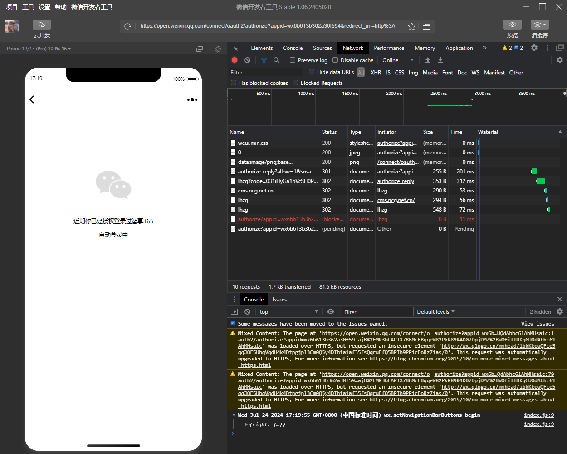The height and width of the screenshot is (454, 567).
Task: Open the Network panel settings gear
Action: (x=560, y=60)
